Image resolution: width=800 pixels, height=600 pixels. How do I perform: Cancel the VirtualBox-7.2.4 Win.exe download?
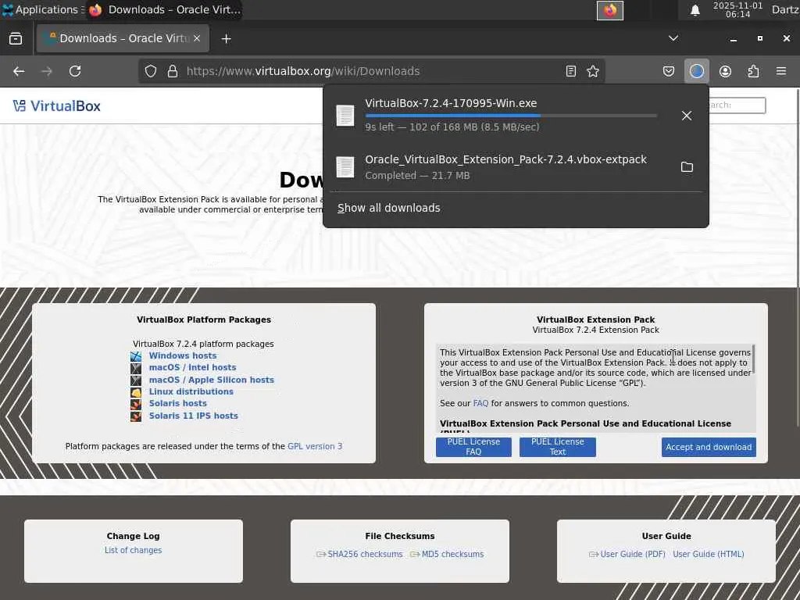pos(687,116)
